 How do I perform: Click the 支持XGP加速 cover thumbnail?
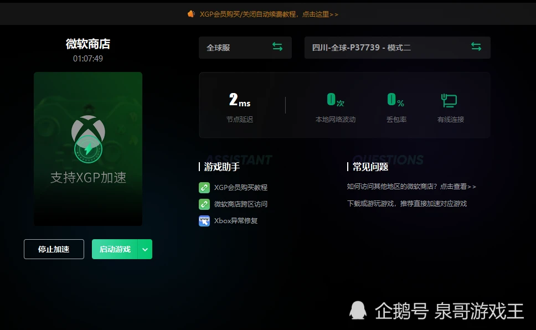click(88, 149)
